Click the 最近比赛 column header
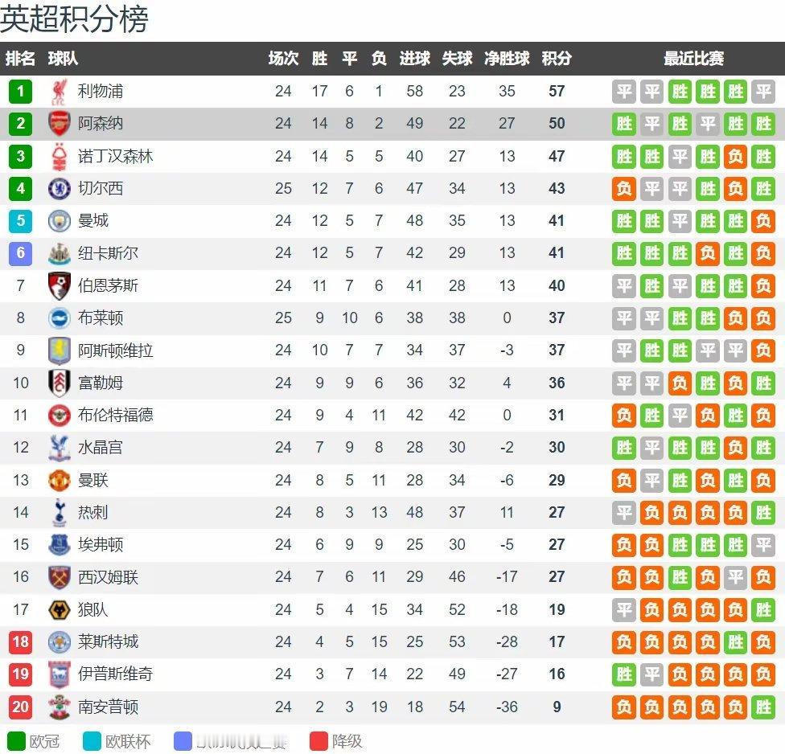 coord(693,59)
